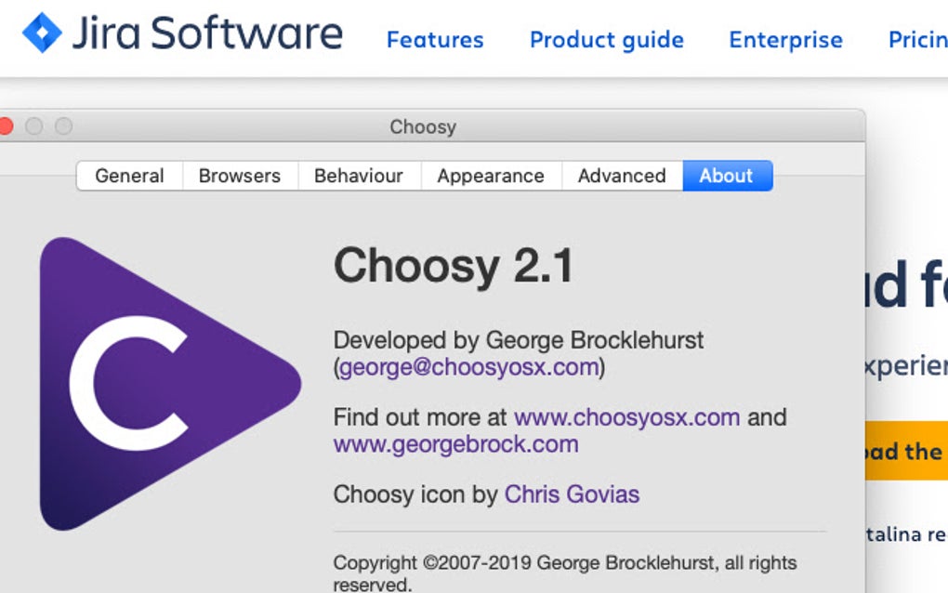
Task: Click the 'Choosy icon by' text
Action: [415, 494]
